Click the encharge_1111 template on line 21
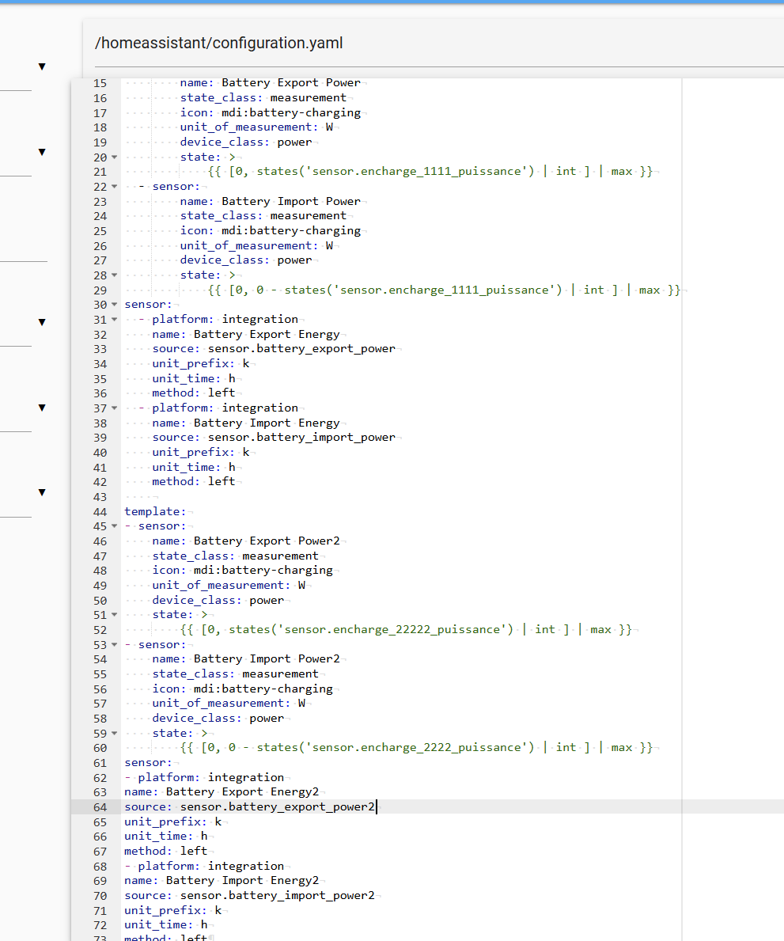This screenshot has height=941, width=784. coord(430,172)
